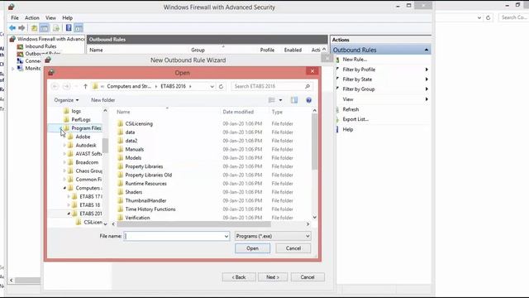Collapse the Outbound Rules actions section
The height and width of the screenshot is (298, 529).
pos(427,50)
